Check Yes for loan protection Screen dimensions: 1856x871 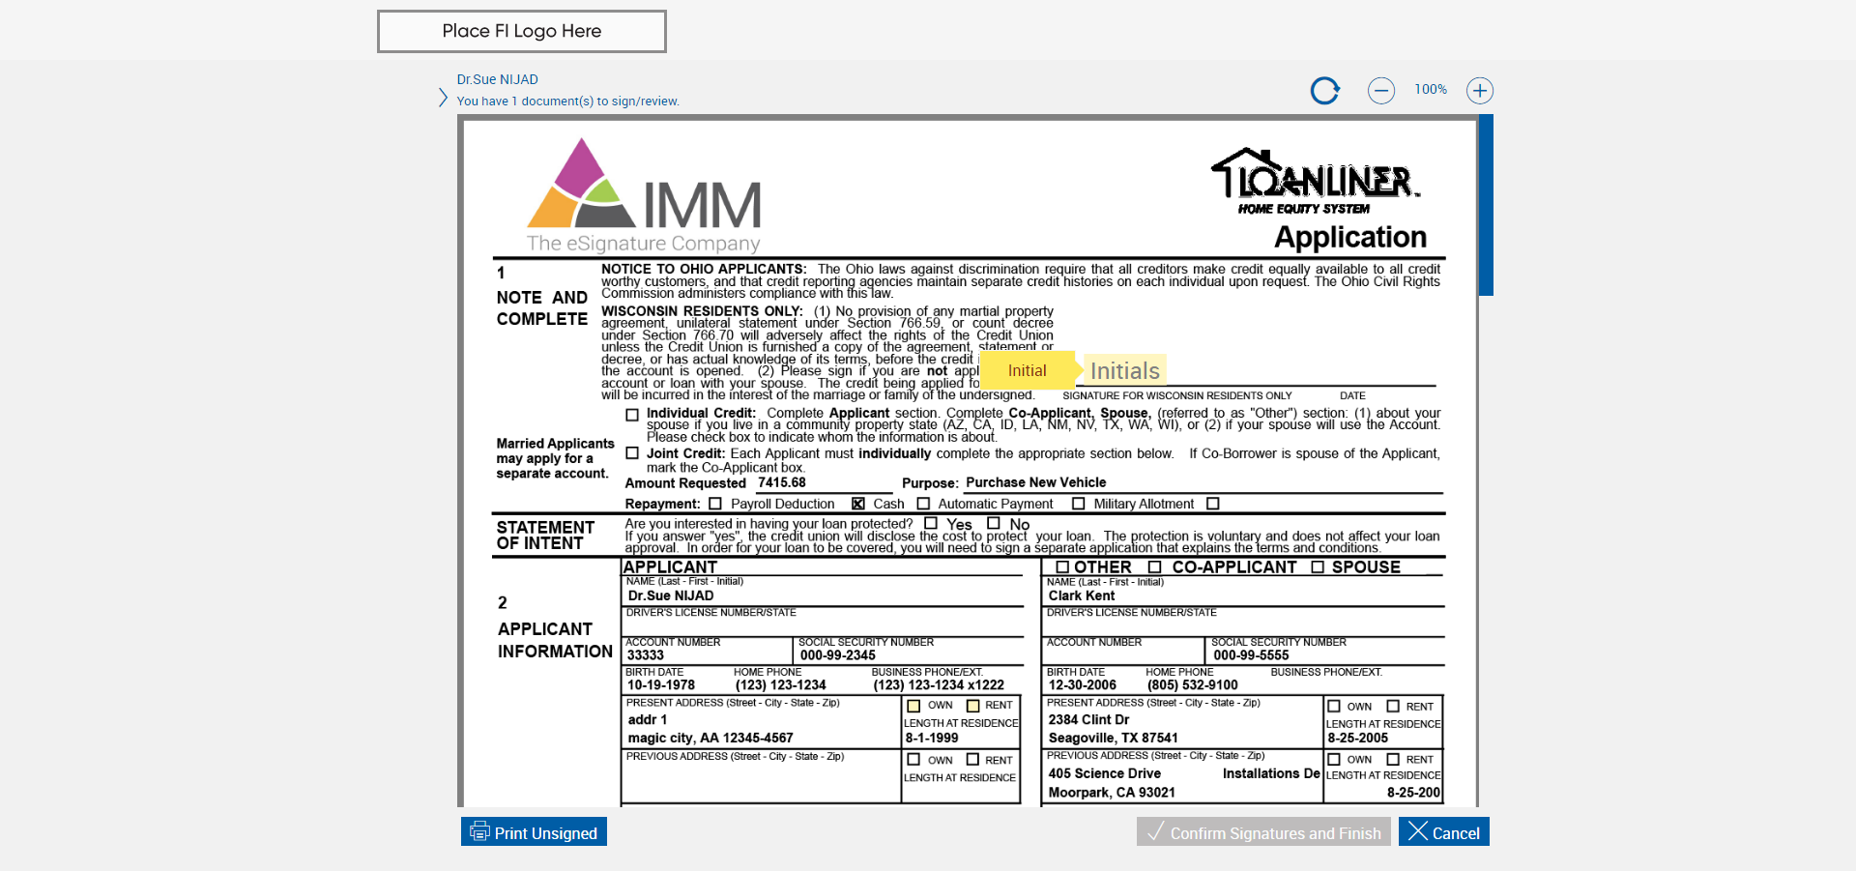pyautogui.click(x=931, y=524)
